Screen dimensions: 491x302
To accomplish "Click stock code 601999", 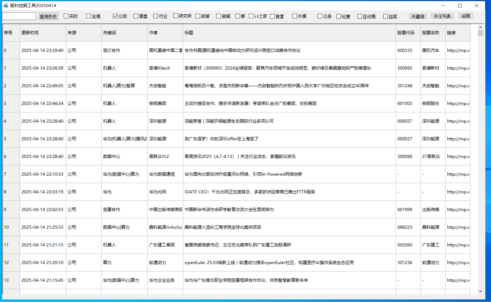I will pyautogui.click(x=405, y=210).
